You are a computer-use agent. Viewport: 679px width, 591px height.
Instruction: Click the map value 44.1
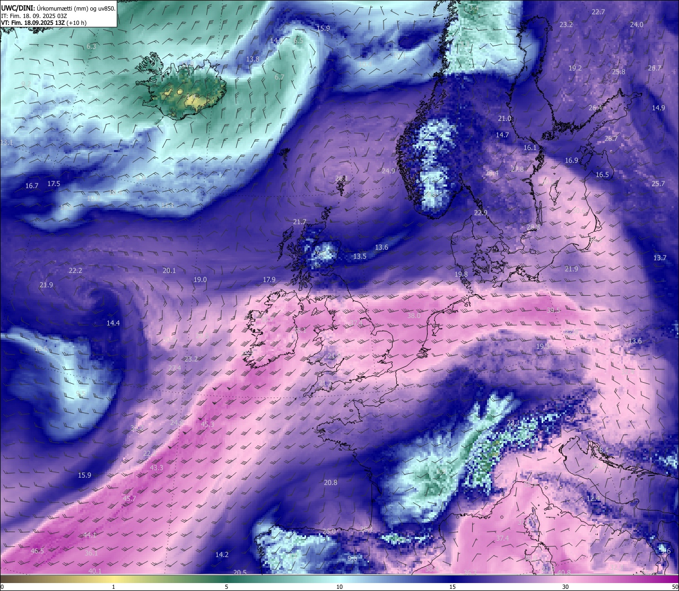[x=90, y=535]
